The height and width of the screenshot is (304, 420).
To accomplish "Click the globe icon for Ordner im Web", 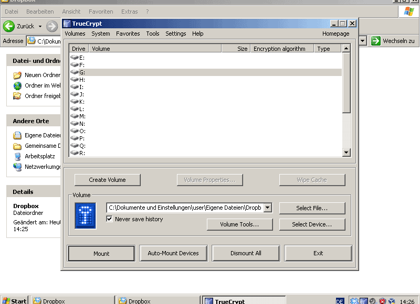I will tap(17, 85).
